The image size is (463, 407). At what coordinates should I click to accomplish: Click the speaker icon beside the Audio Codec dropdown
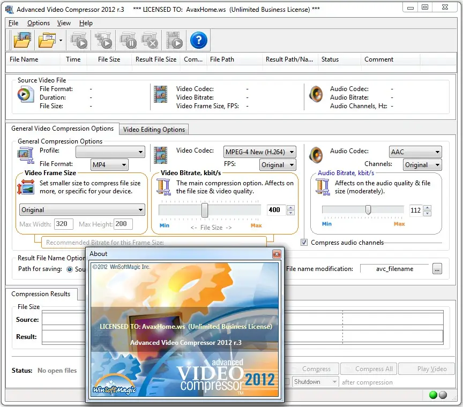point(316,155)
